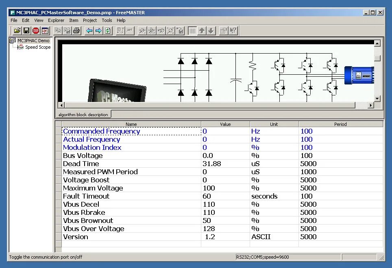Open the Explorer menu
The width and height of the screenshot is (392, 268).
pos(56,20)
